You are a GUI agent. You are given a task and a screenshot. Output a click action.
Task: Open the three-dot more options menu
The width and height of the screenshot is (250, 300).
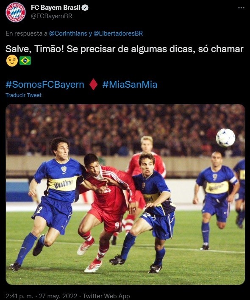(241, 8)
